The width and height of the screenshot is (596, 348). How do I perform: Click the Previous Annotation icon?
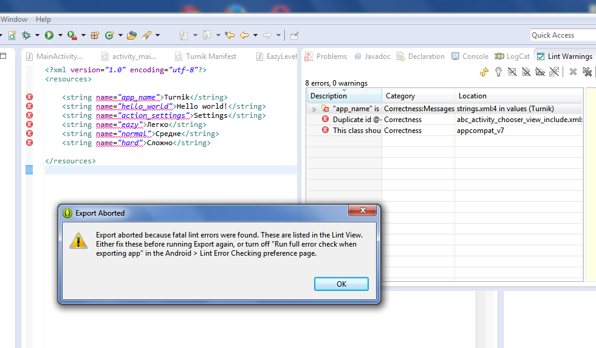coord(207,35)
